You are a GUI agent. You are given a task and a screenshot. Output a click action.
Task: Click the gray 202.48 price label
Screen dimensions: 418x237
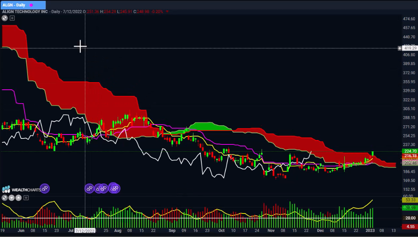click(x=410, y=163)
